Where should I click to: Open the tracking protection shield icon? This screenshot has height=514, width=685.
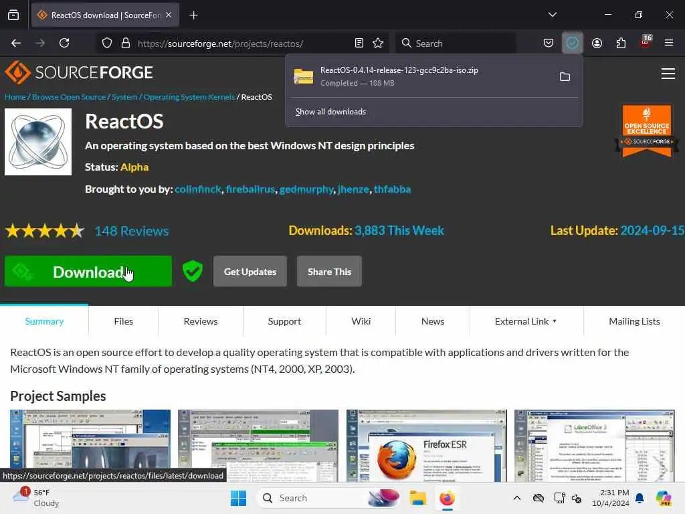(107, 44)
